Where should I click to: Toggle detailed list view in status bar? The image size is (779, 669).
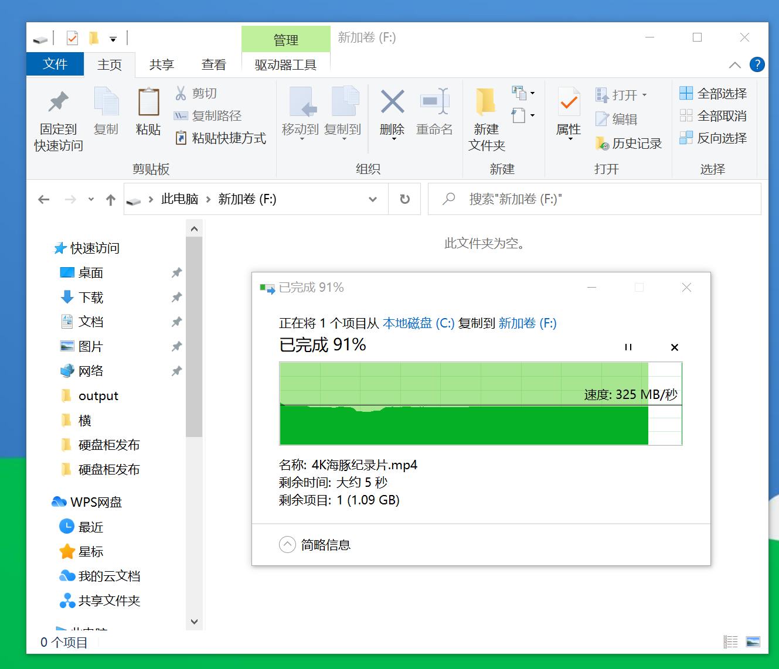tap(730, 642)
